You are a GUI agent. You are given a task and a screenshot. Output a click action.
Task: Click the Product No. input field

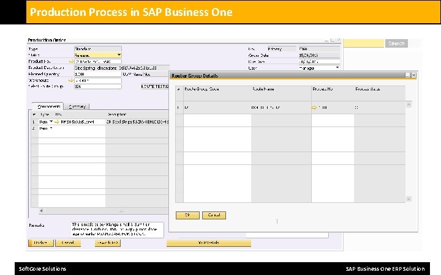point(97,62)
